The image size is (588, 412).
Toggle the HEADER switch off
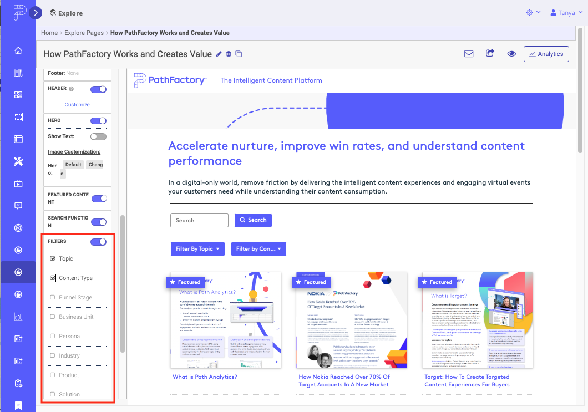tap(98, 89)
